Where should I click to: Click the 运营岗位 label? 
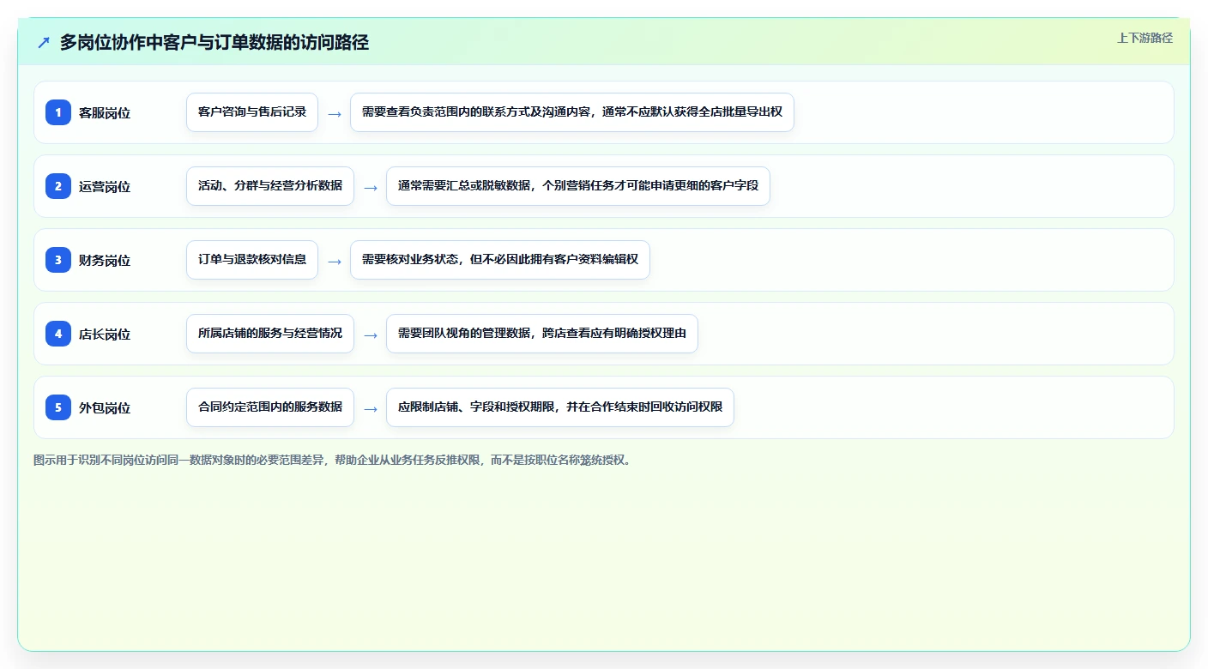coord(105,186)
